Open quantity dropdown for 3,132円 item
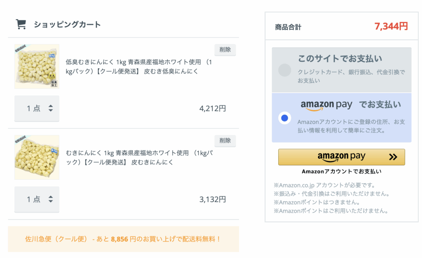This screenshot has height=258, width=422. [x=37, y=199]
